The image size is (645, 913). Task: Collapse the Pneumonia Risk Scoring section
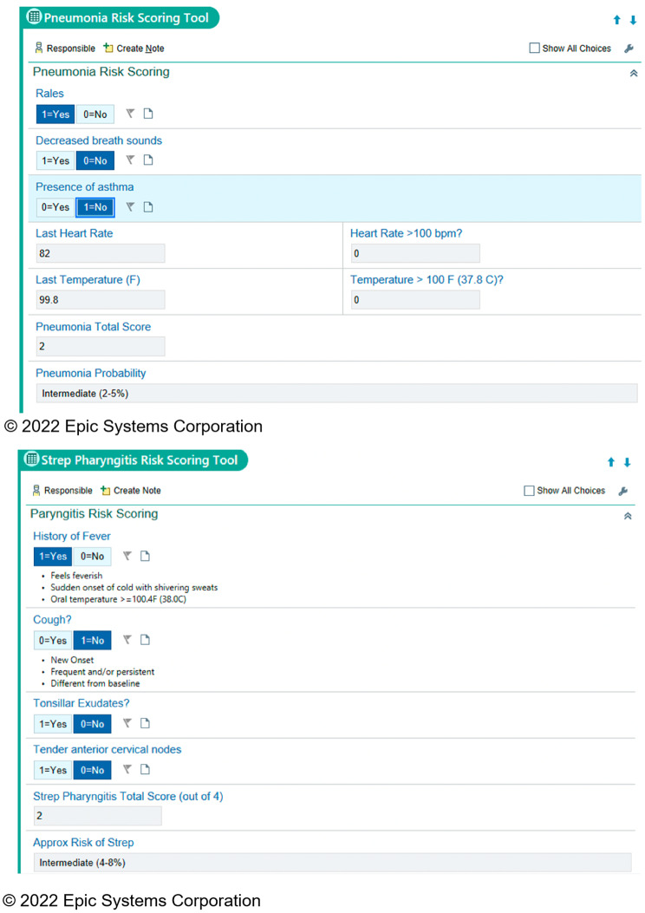tap(633, 74)
